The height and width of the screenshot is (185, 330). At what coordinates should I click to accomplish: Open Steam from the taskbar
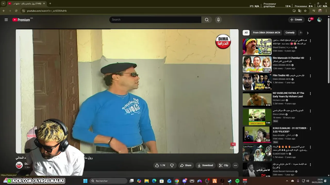230,181
